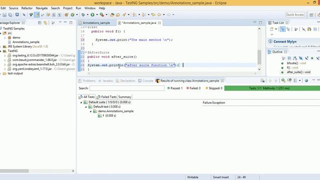This screenshot has width=320, height=180.
Task: Click the Open Type icon in toolbar
Action: pos(112,14)
